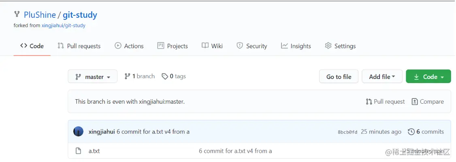Open the xingjiahui commit author link

[x=102, y=132]
